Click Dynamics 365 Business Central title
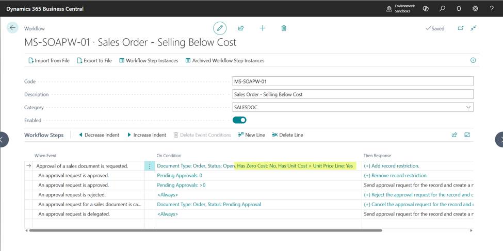 (45, 9)
